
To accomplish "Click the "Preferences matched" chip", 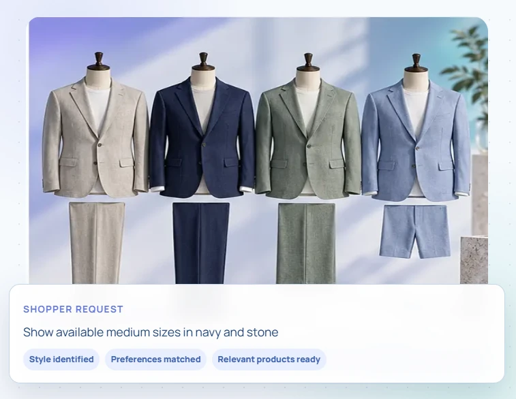I will pyautogui.click(x=155, y=360).
